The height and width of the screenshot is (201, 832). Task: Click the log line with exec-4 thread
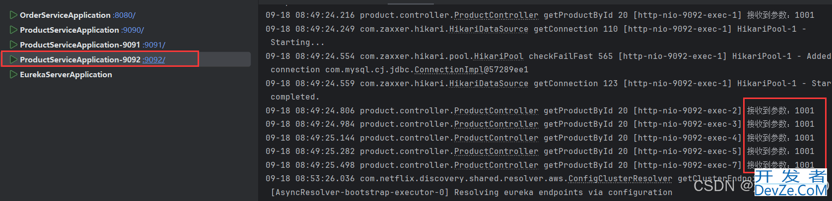(540, 138)
